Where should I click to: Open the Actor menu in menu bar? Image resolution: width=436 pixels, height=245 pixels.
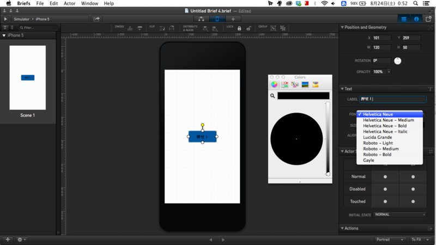70,3
